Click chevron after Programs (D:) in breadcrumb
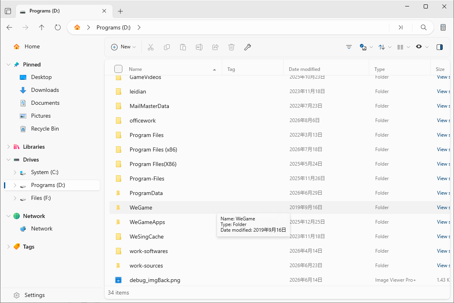 tap(139, 27)
